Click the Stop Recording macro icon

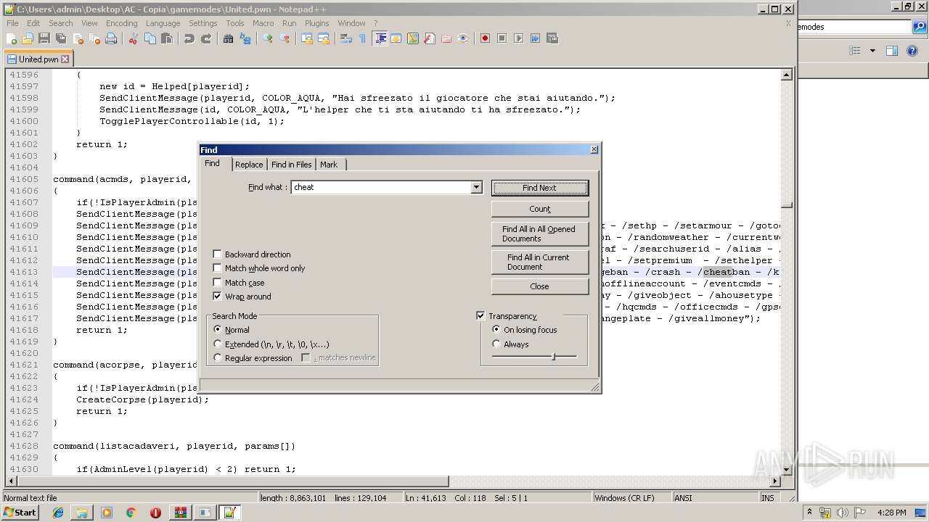click(502, 38)
